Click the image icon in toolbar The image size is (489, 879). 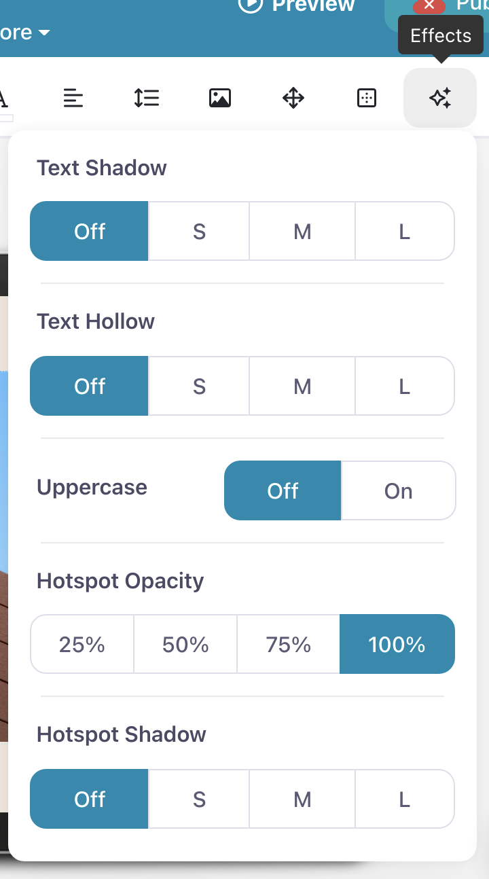(x=220, y=98)
